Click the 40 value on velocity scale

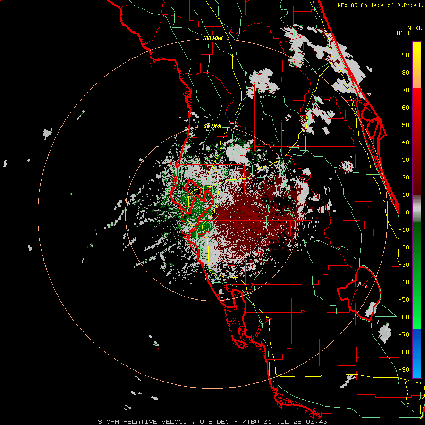click(406, 142)
